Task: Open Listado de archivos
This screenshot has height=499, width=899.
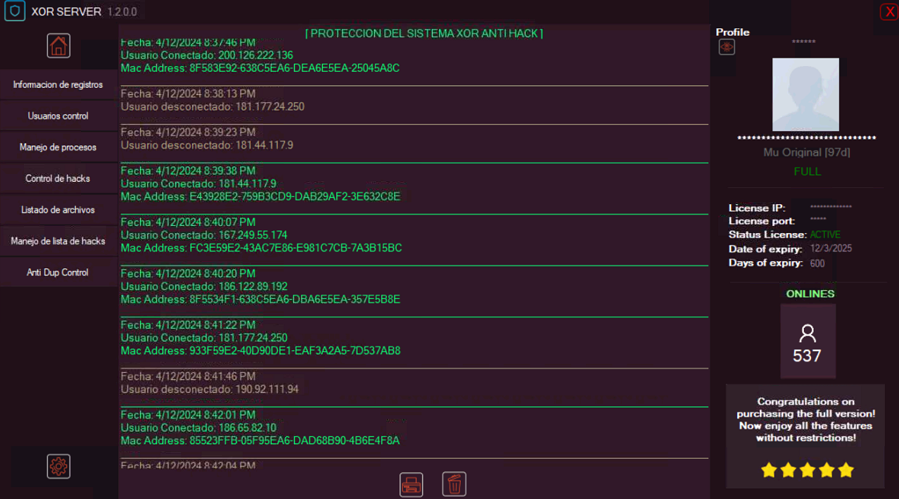Action: pos(58,210)
